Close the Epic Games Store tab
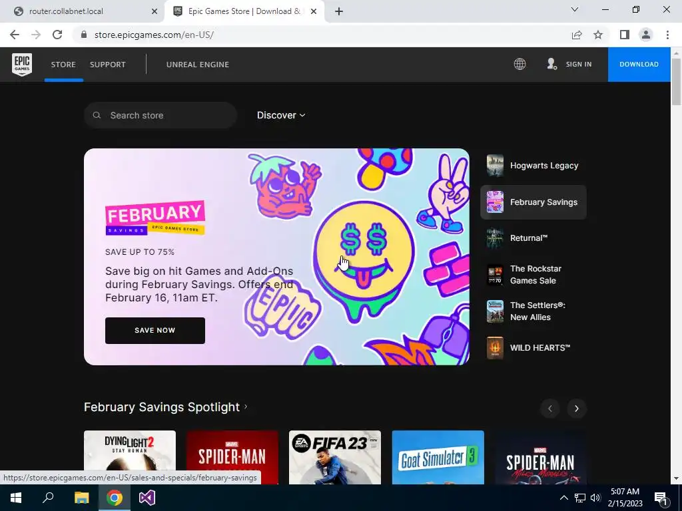Viewport: 682px width, 511px height. point(314,12)
